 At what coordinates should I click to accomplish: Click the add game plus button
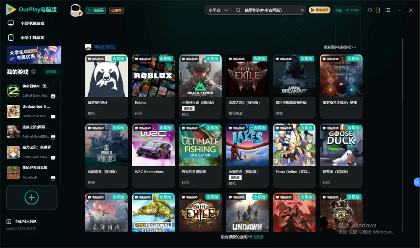(x=31, y=197)
